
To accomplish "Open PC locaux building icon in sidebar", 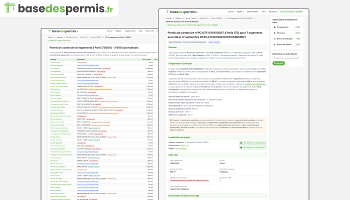I will [x=274, y=33].
